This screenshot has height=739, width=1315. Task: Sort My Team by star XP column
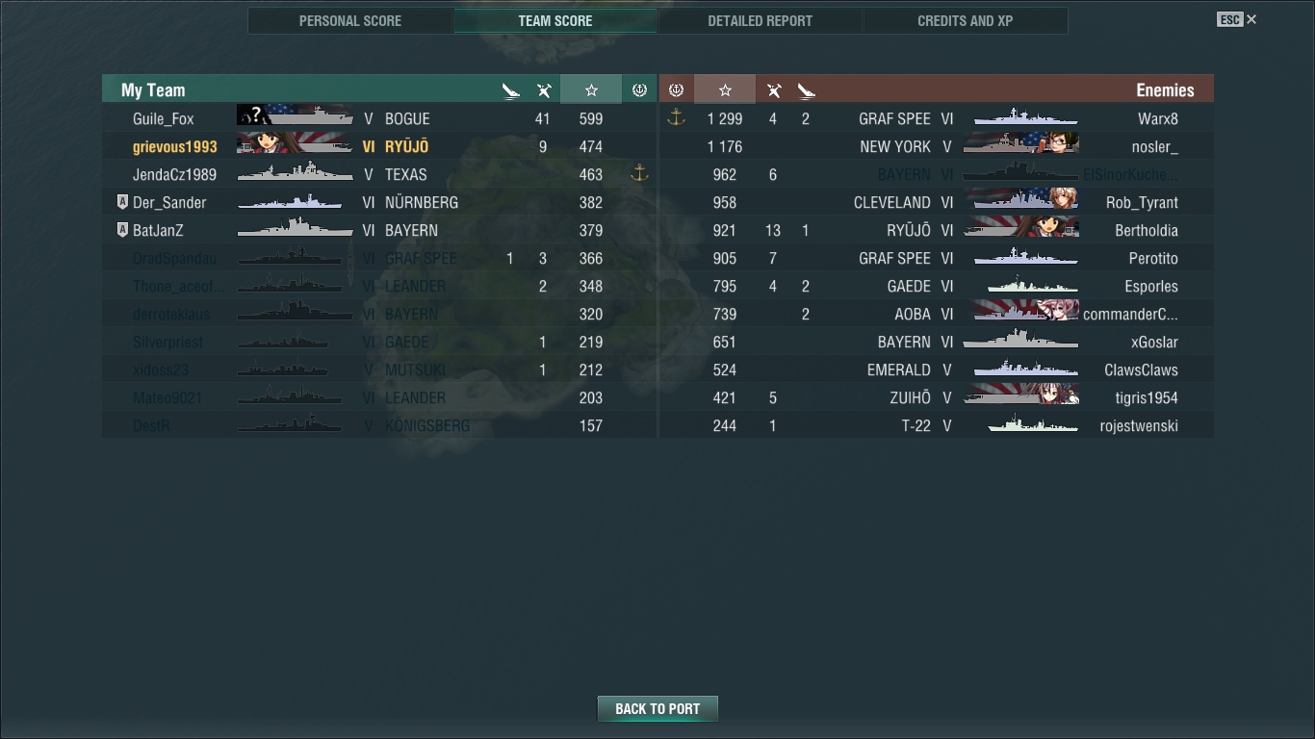pyautogui.click(x=591, y=89)
